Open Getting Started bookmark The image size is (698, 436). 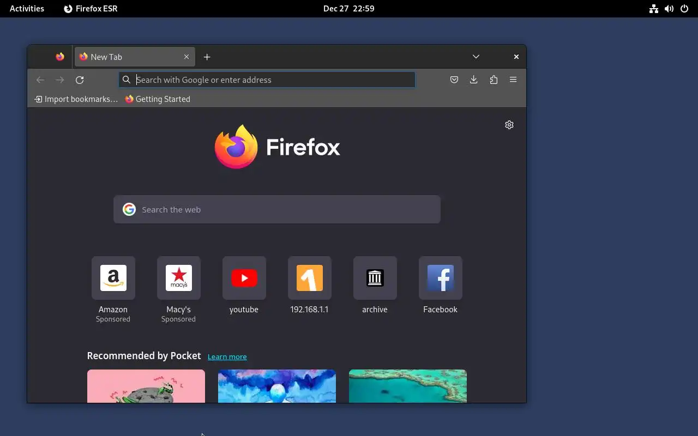[x=158, y=99]
